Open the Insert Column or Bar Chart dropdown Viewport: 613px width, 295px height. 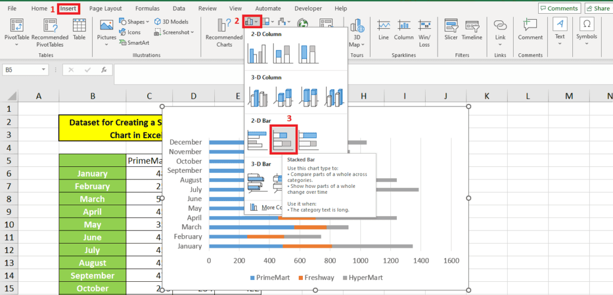point(252,22)
